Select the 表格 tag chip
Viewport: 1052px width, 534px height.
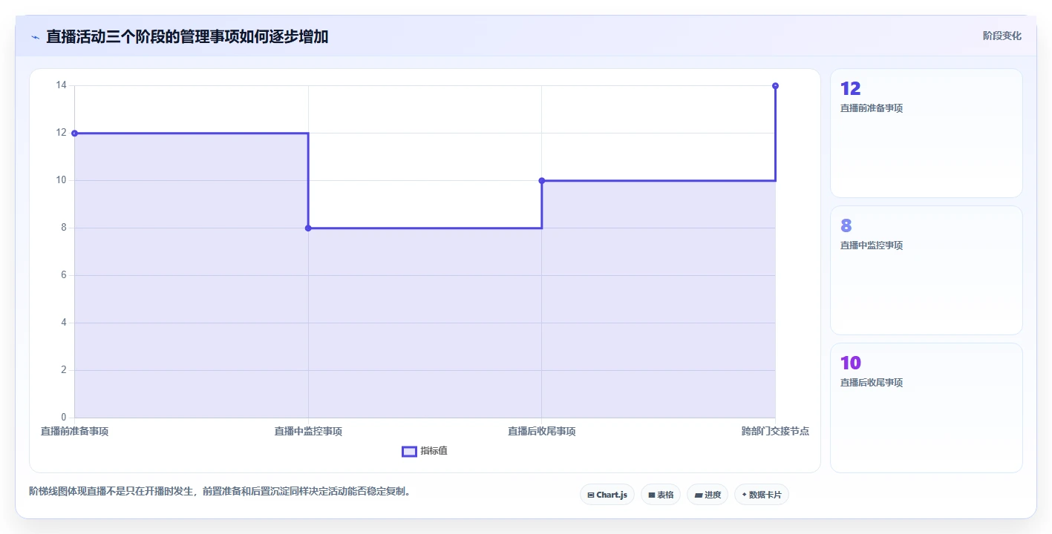click(661, 495)
